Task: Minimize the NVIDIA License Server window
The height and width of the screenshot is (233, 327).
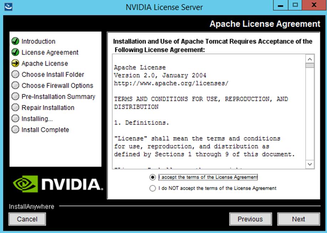Action: pos(281,5)
